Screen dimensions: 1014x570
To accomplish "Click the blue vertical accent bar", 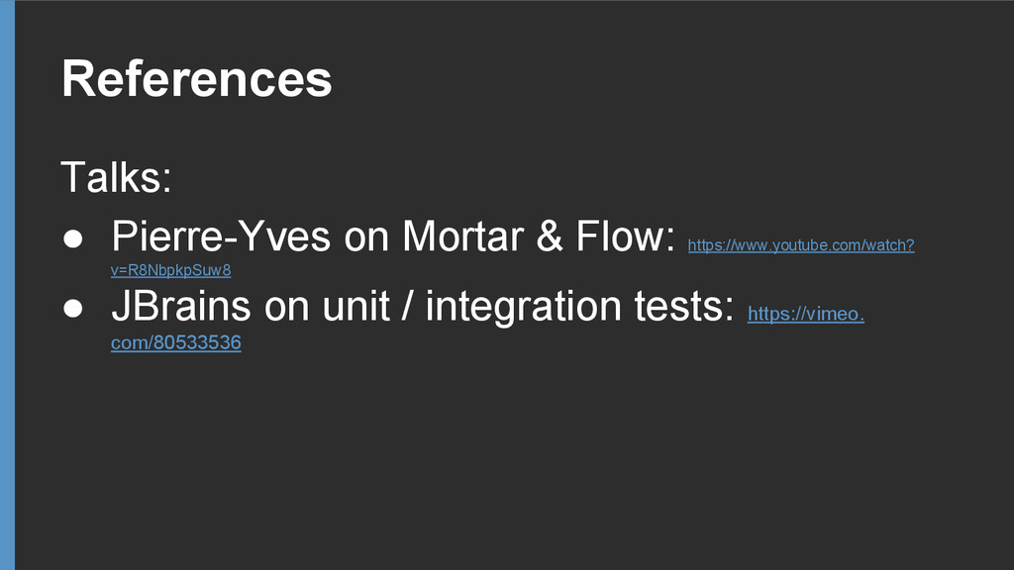I will pyautogui.click(x=7, y=285).
